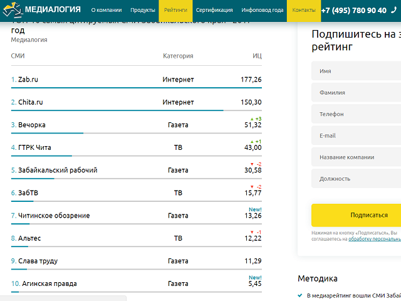The image size is (401, 301).
Task: Click the Подписаться button
Action: (x=356, y=215)
